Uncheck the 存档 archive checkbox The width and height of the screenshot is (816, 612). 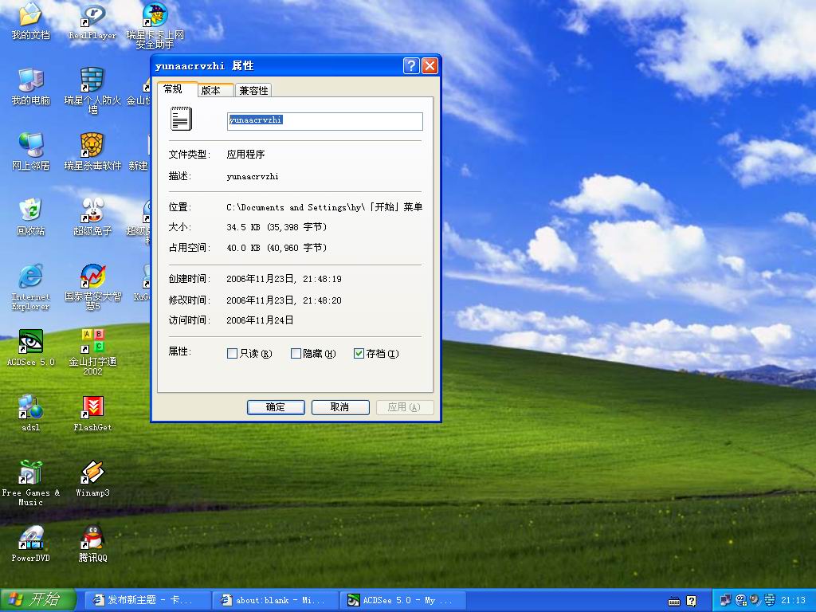(x=359, y=353)
